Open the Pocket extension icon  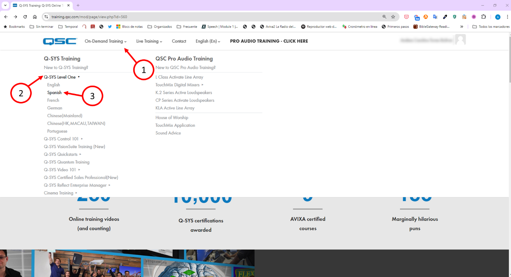406,17
